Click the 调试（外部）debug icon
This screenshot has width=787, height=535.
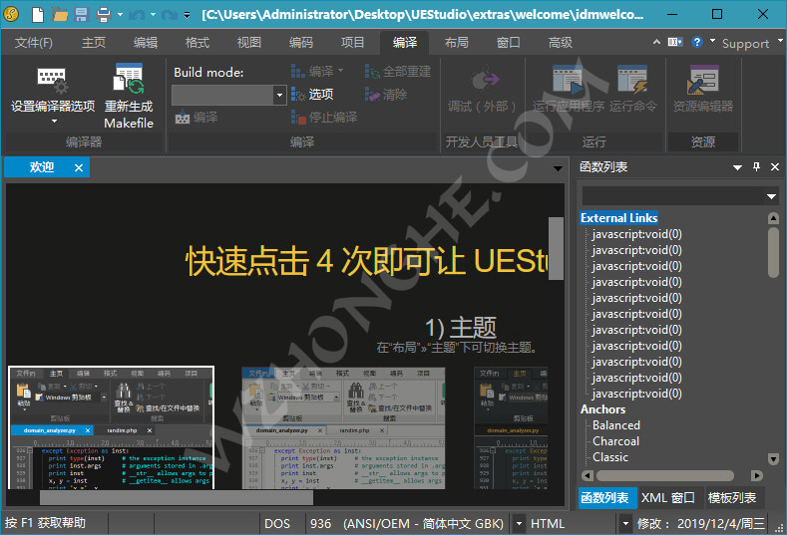(485, 79)
